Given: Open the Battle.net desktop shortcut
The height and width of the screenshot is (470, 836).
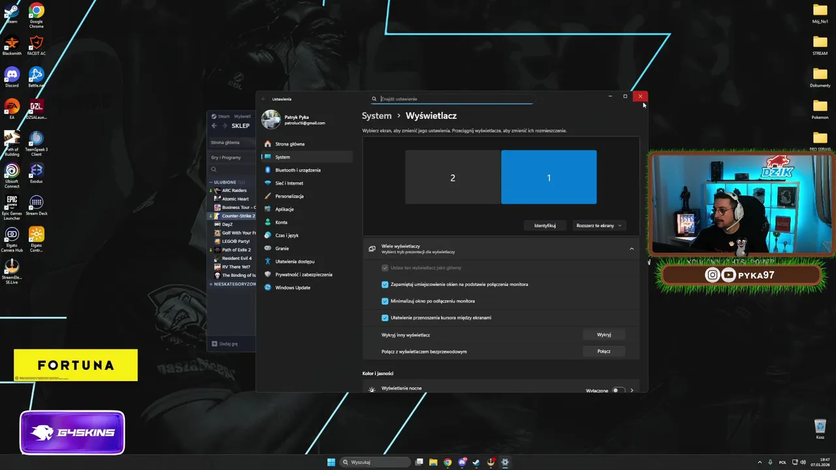Looking at the screenshot, I should coord(37,78).
